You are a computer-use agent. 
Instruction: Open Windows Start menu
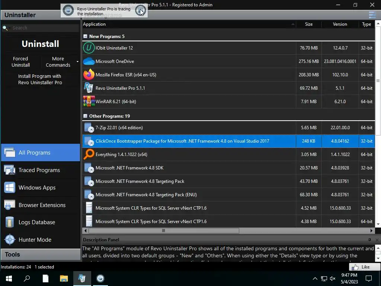pyautogui.click(x=9, y=278)
